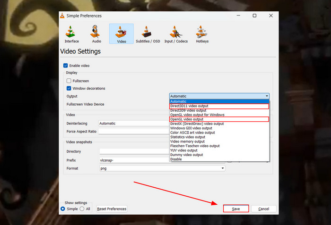Choose OpenGL video output for Windows
This screenshot has width=331, height=225.
(219, 115)
